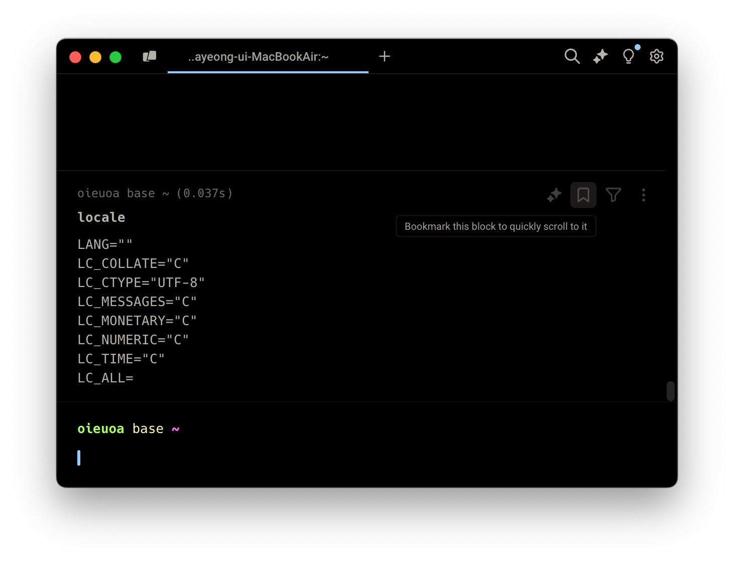Maximize the window with the green button
The image size is (734, 562).
coord(115,57)
